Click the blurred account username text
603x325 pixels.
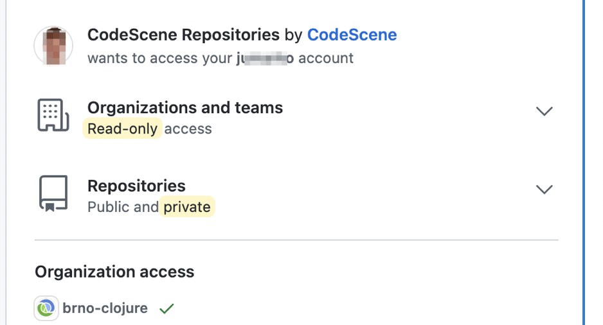pyautogui.click(x=265, y=58)
